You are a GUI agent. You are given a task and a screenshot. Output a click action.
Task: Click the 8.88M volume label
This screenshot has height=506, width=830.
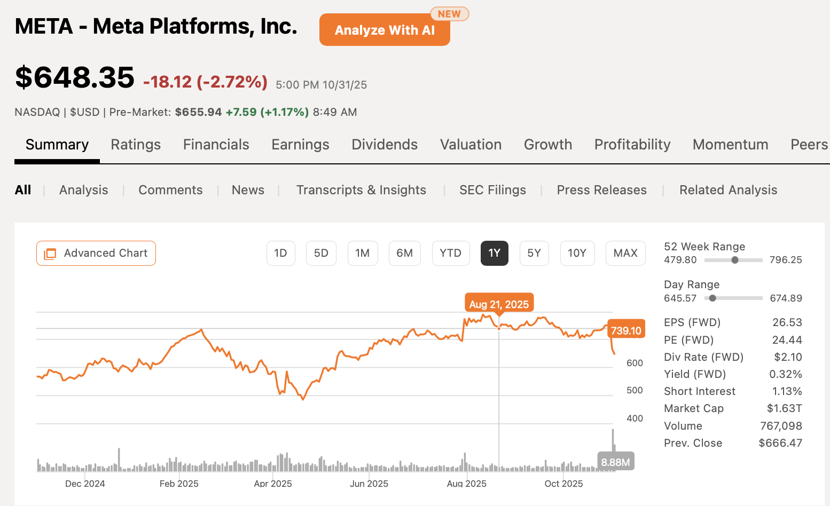(615, 462)
